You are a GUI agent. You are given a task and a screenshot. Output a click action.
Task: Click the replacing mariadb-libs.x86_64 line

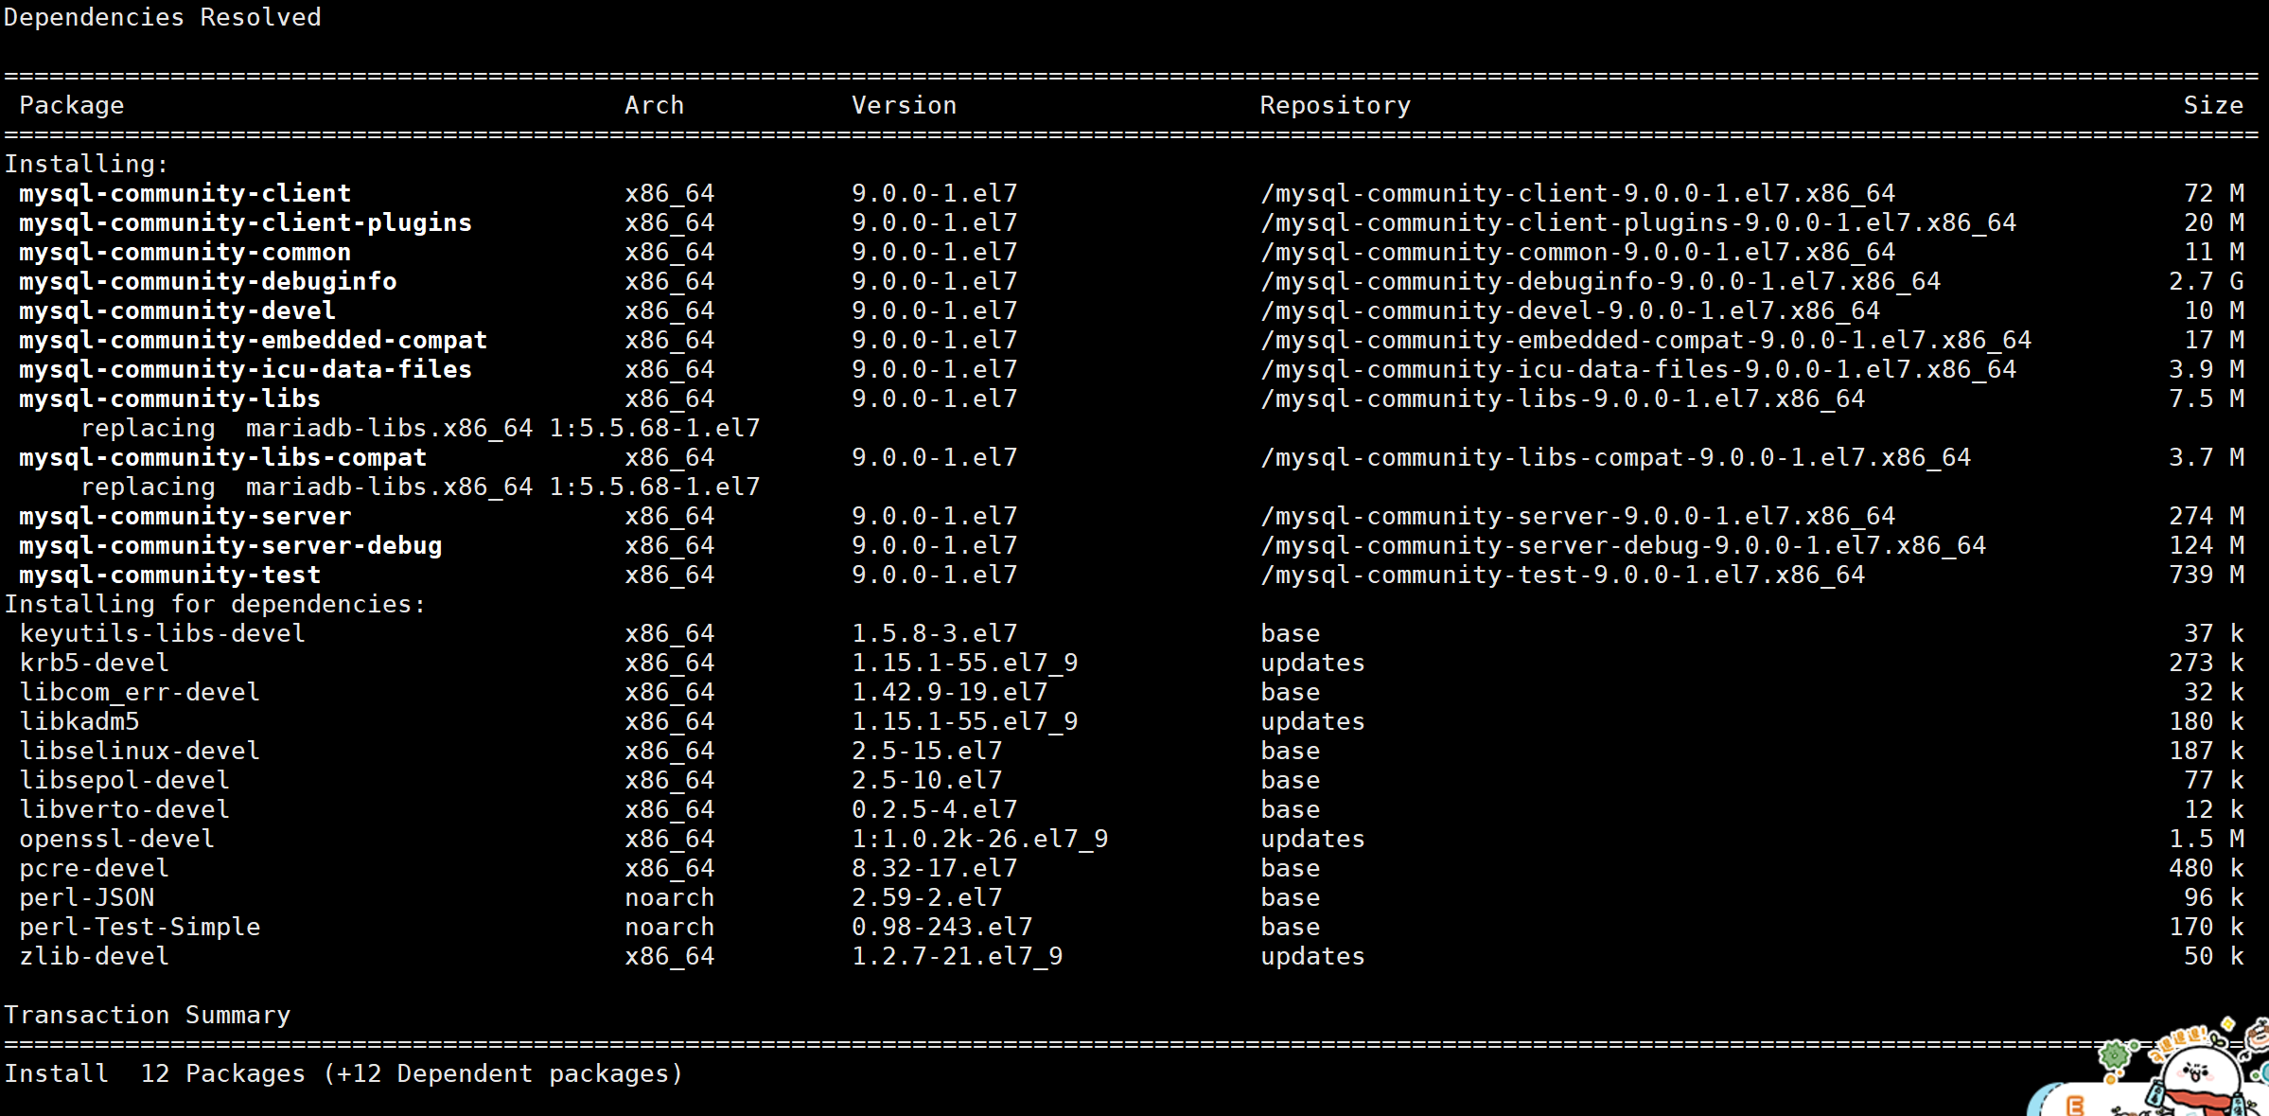(x=420, y=427)
